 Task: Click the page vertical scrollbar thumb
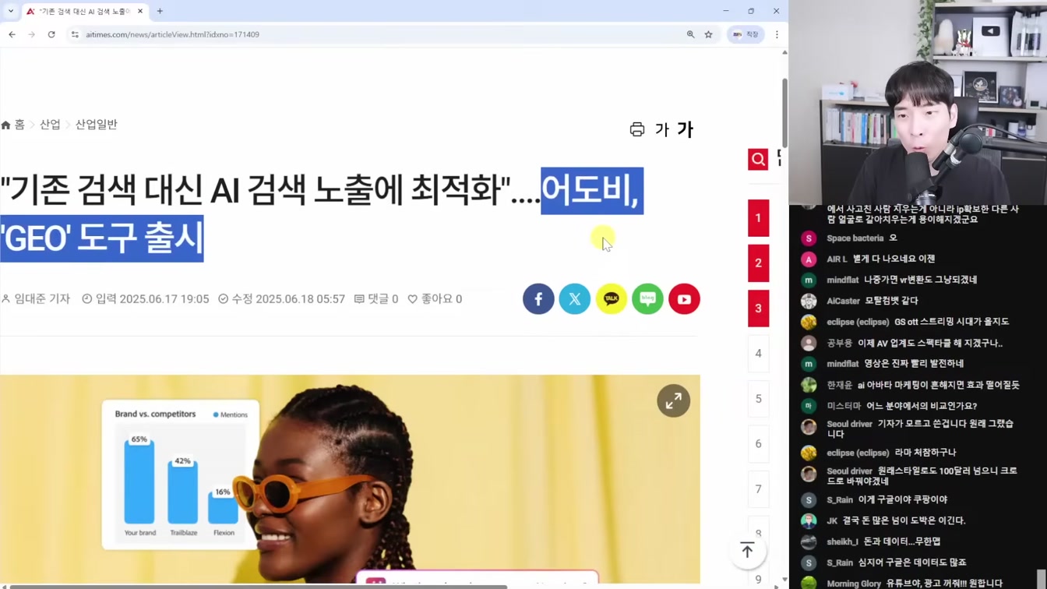tap(784, 113)
